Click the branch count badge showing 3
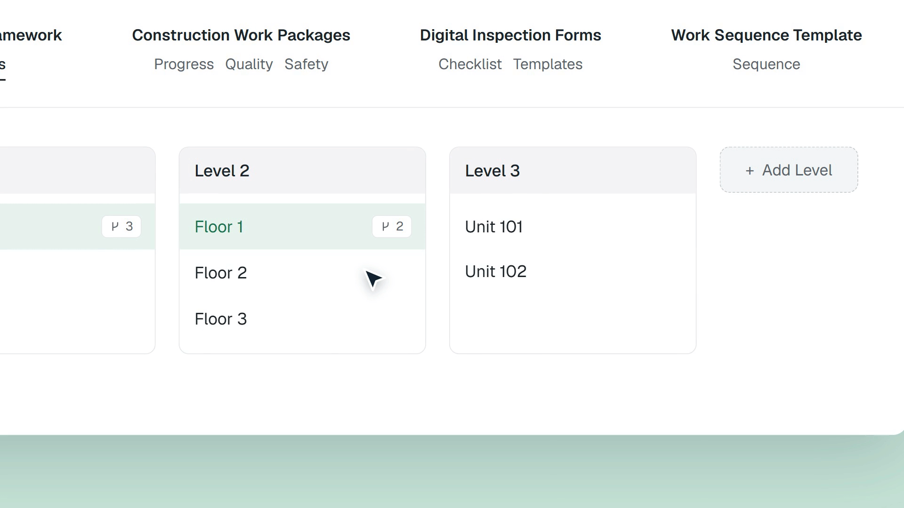 coord(121,227)
